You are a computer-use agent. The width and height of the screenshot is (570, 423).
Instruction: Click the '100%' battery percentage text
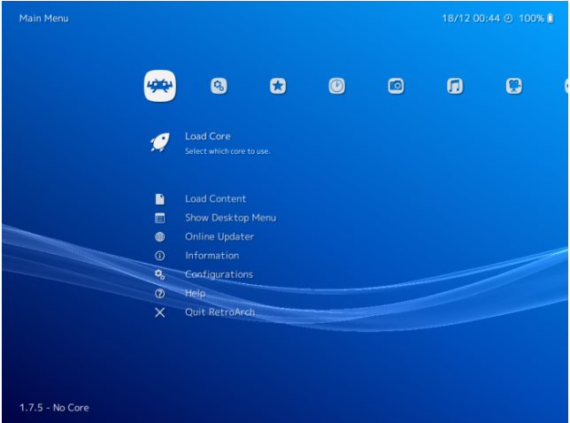tap(531, 19)
